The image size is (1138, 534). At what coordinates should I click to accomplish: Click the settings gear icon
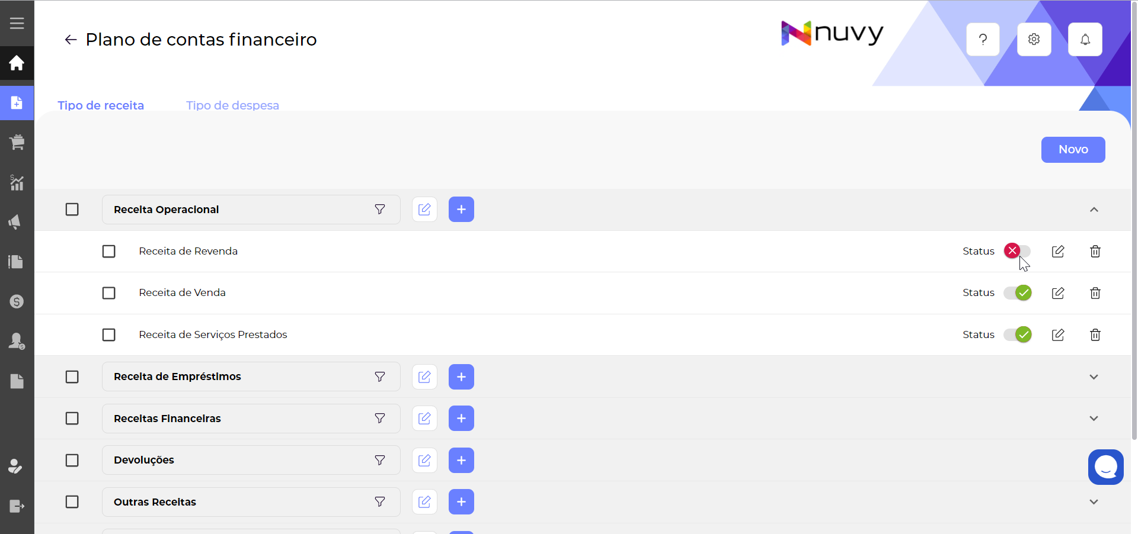1034,39
